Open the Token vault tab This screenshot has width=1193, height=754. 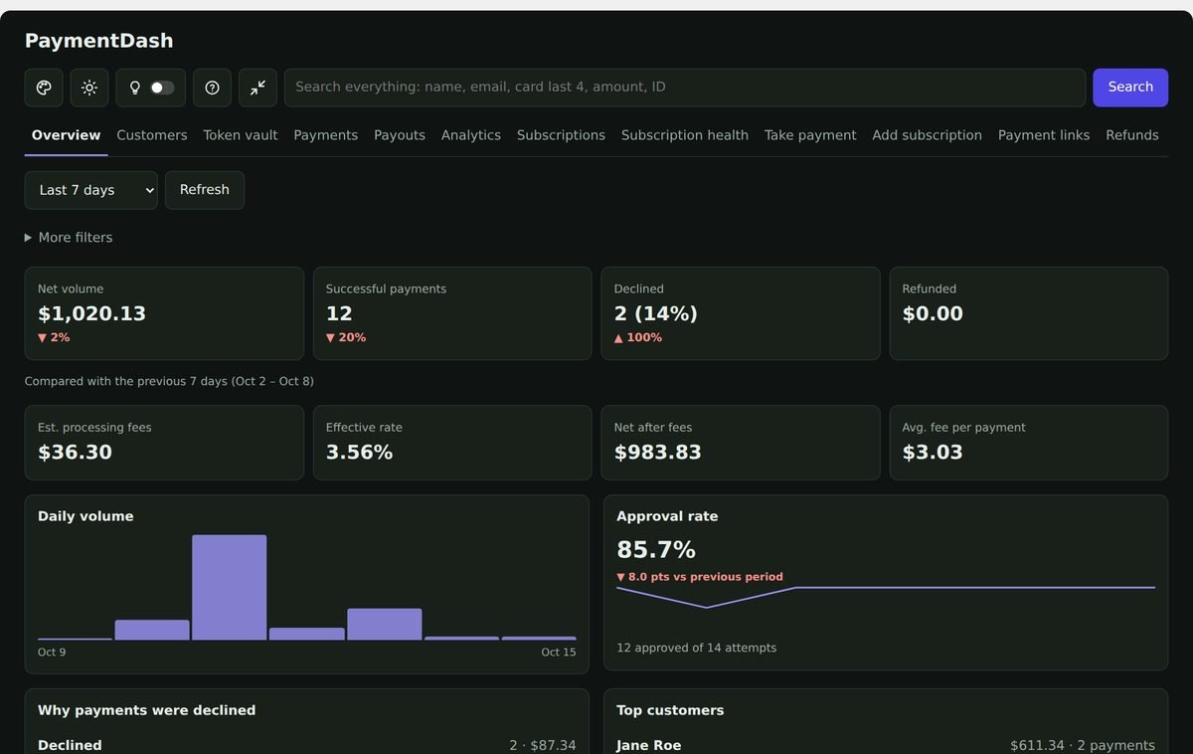tap(241, 135)
